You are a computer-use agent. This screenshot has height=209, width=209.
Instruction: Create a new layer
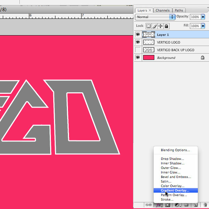(x=195, y=205)
